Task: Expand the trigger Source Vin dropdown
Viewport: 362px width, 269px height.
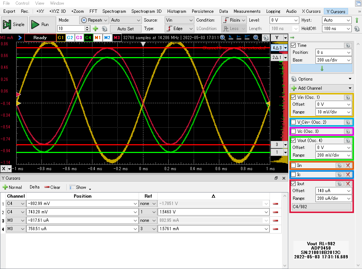Action: (x=179, y=20)
